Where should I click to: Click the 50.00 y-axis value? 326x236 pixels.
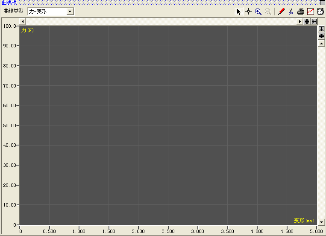pos(9,125)
